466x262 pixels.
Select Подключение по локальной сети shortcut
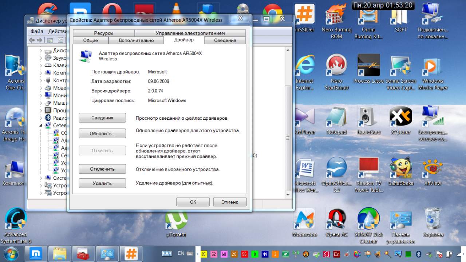point(433,21)
